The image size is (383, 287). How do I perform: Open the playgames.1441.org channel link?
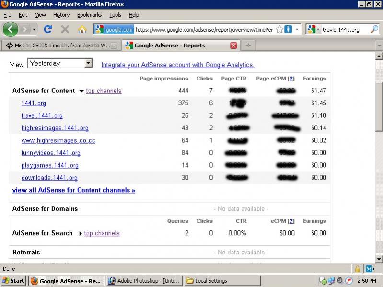(50, 165)
